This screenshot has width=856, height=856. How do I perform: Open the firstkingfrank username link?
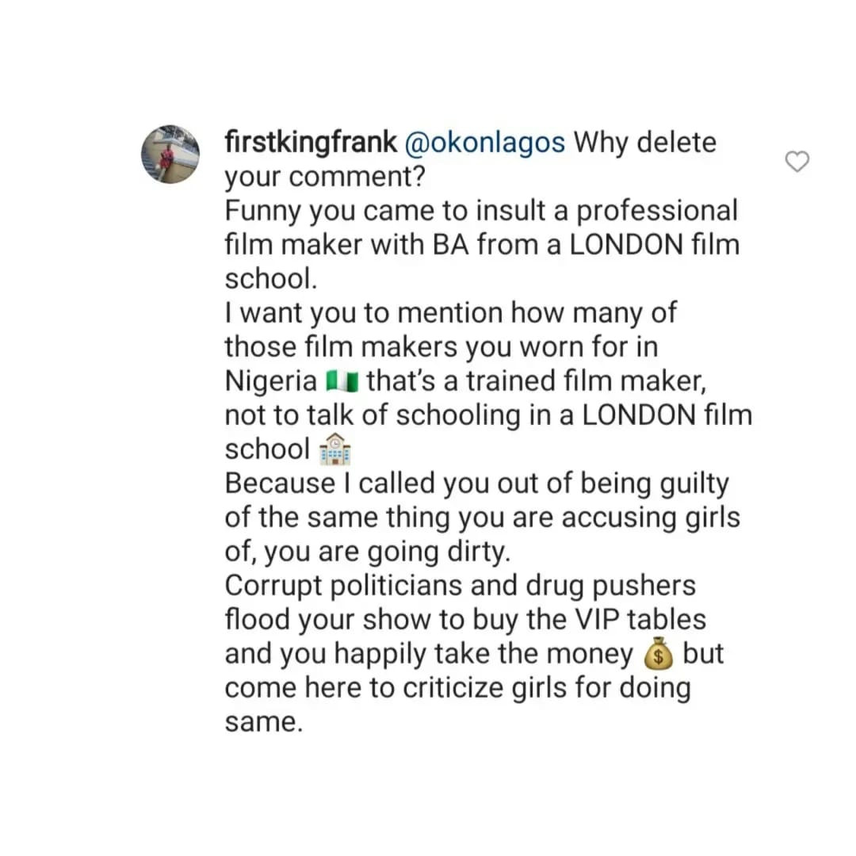click(311, 143)
